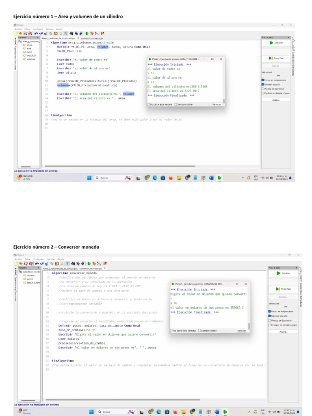Viewport: 312px width, 416px height.
Task: Close the Variables panel in Exercise 1
Action: [x=39, y=37]
